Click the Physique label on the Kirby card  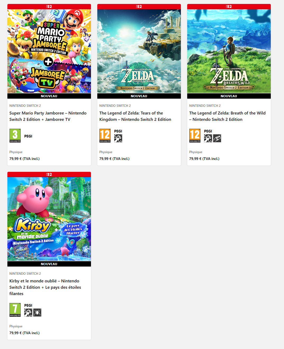coord(16,326)
